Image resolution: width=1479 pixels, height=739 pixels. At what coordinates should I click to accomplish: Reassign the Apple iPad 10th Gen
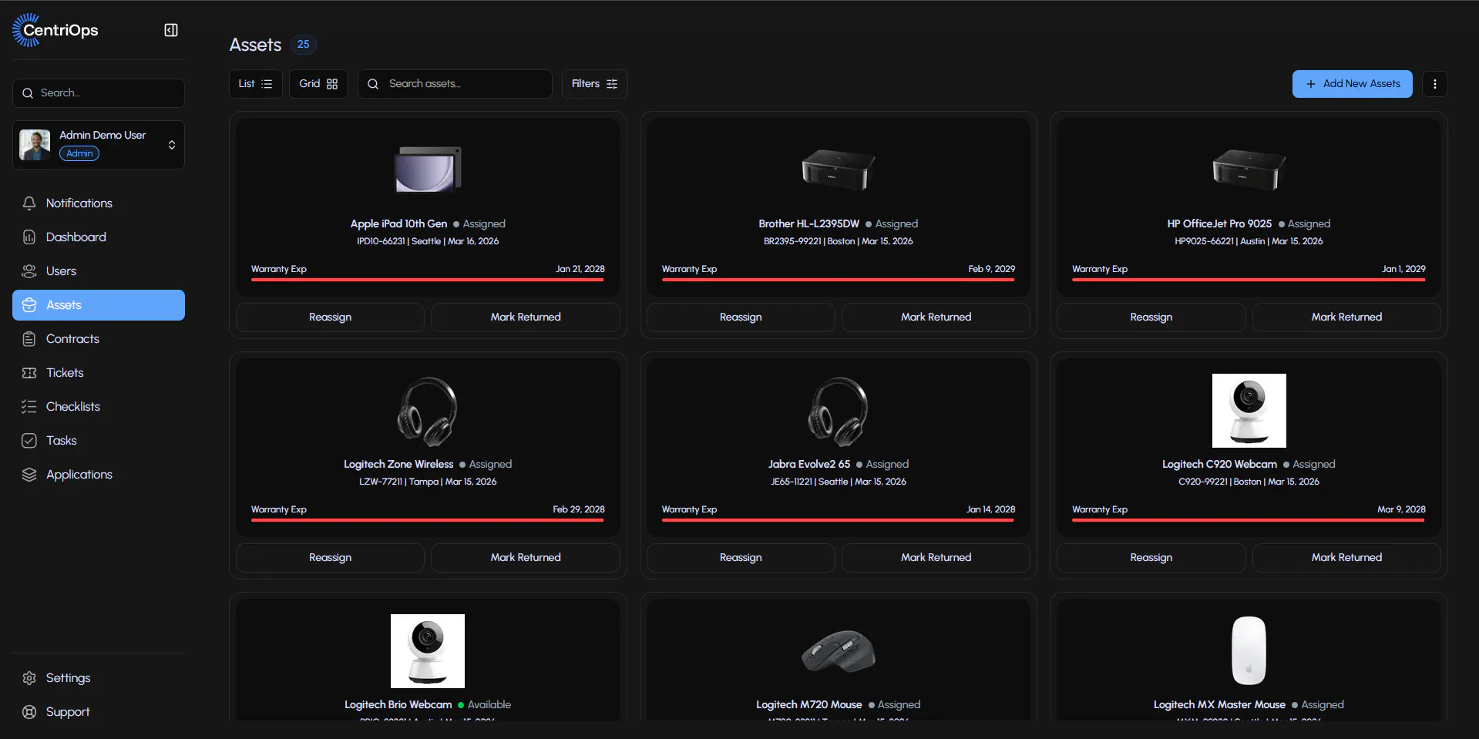coord(330,317)
